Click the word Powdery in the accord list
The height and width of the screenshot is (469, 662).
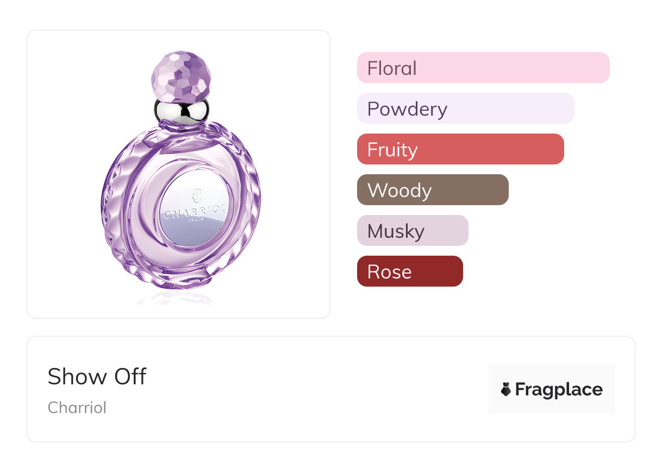[407, 109]
